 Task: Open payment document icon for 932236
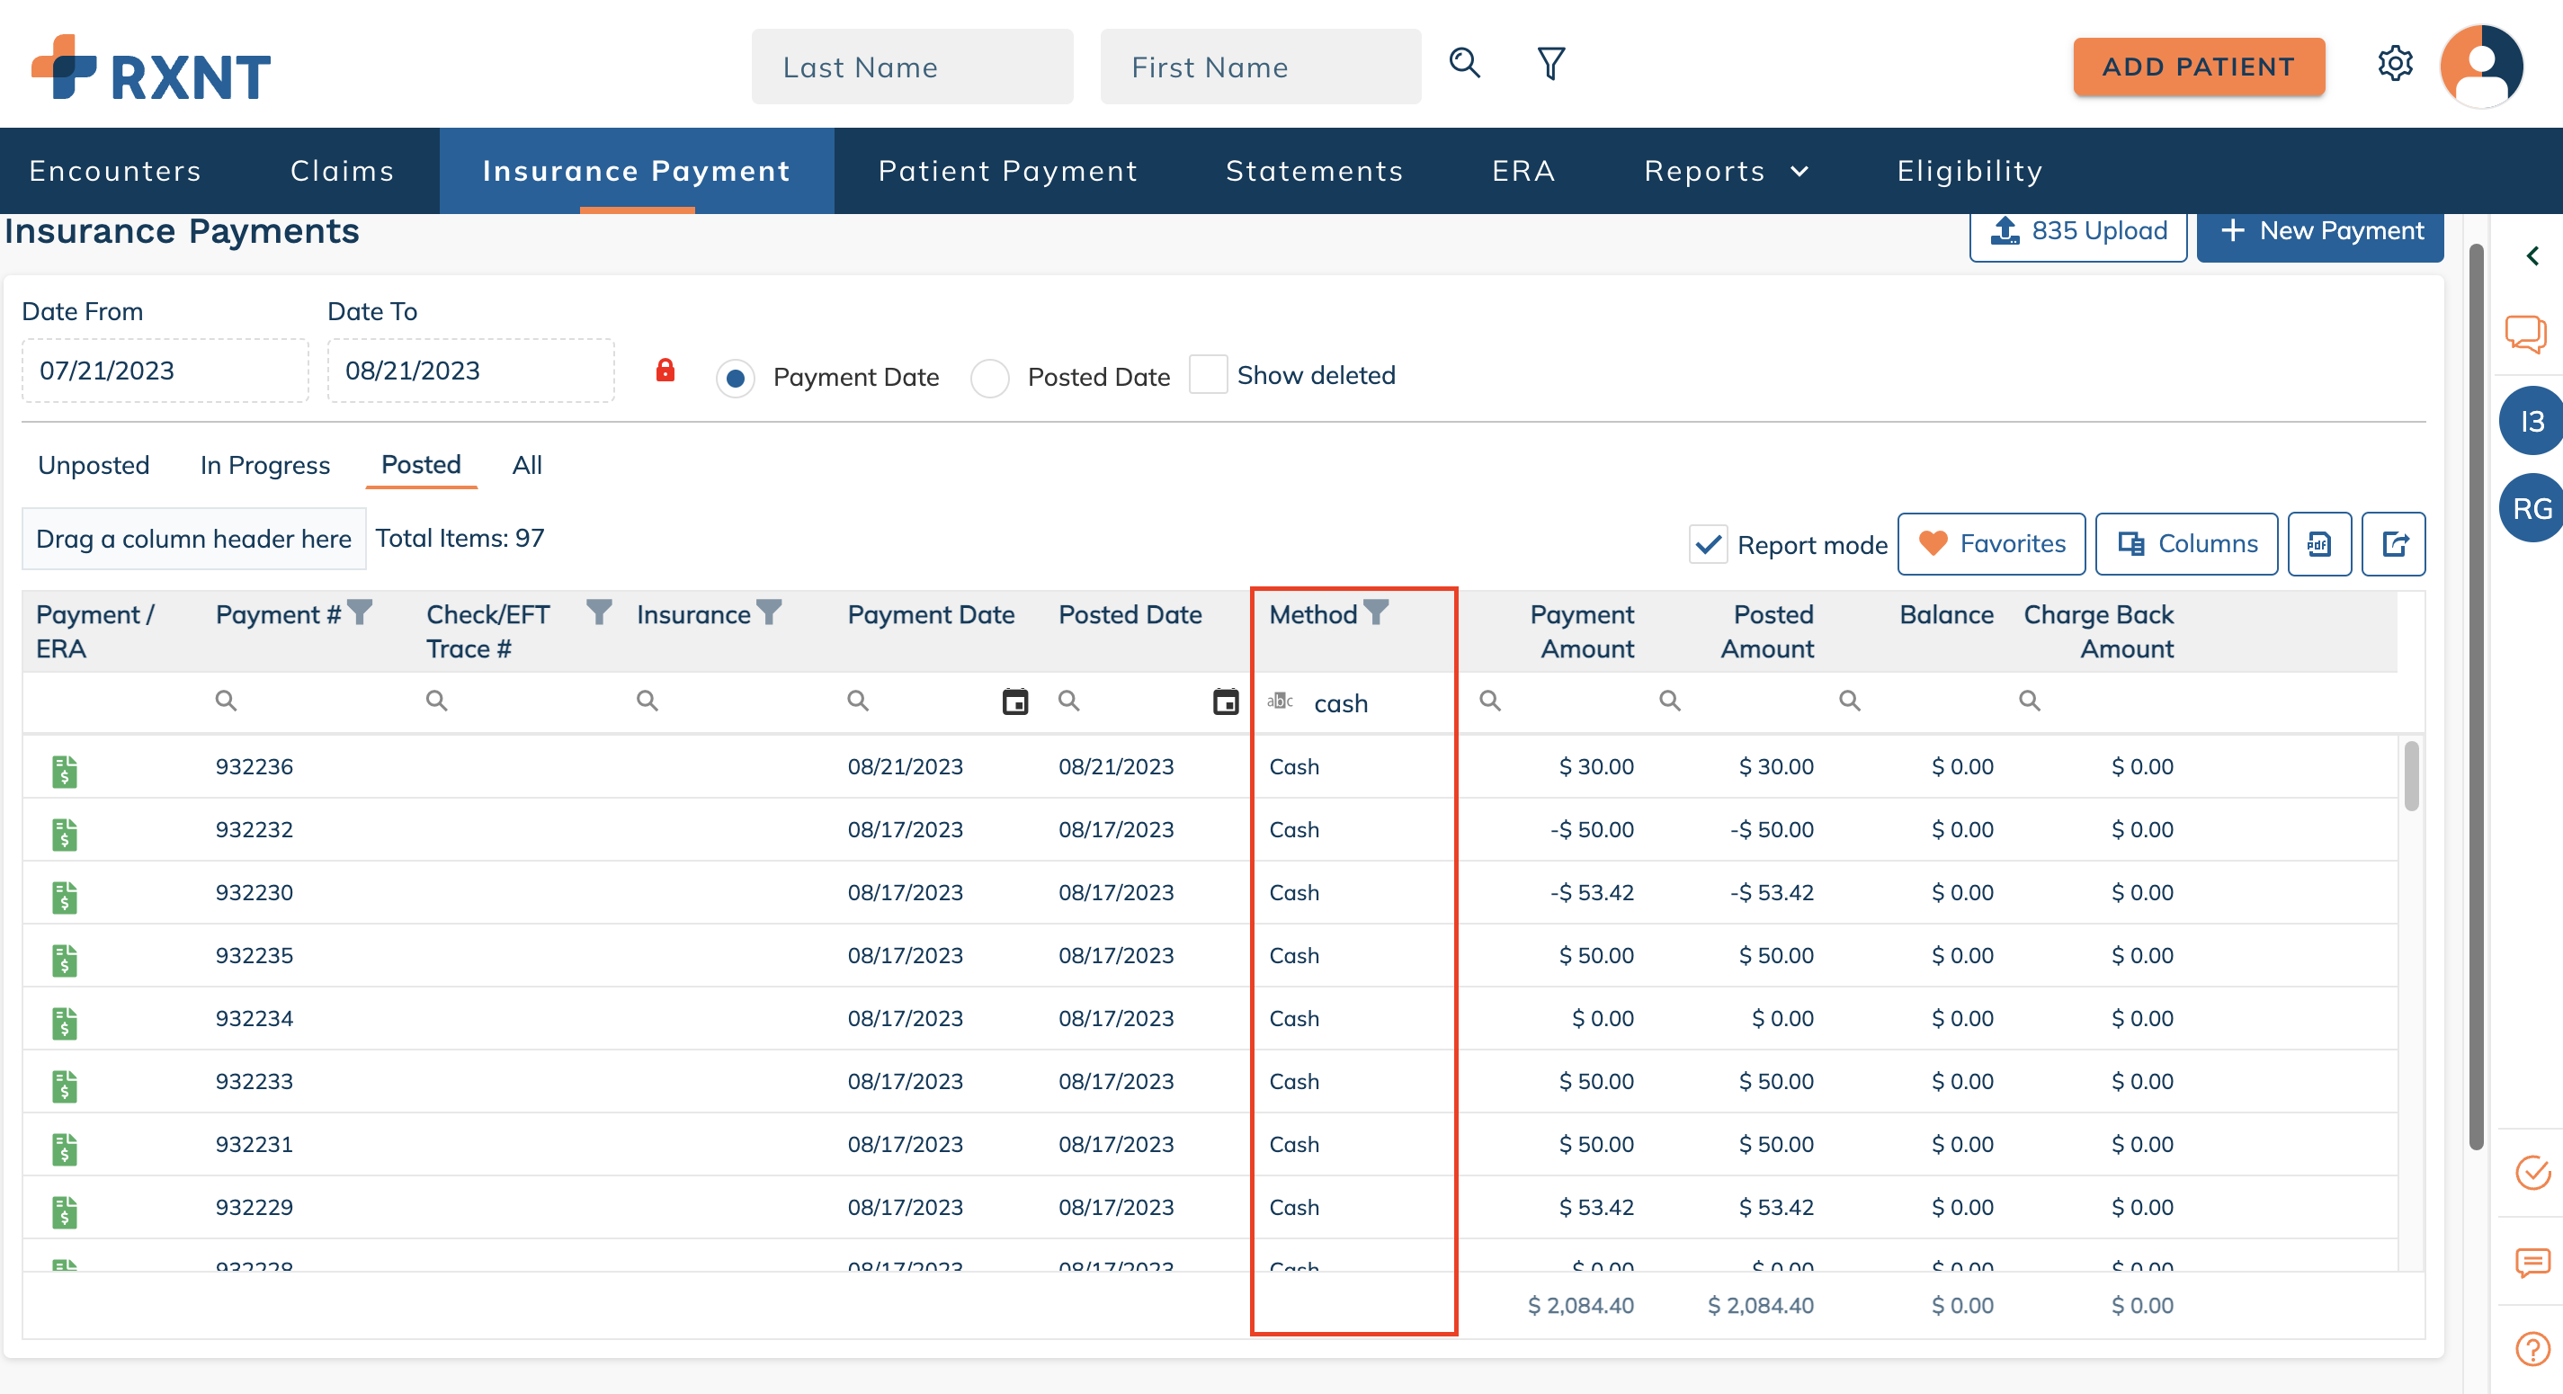tap(65, 771)
